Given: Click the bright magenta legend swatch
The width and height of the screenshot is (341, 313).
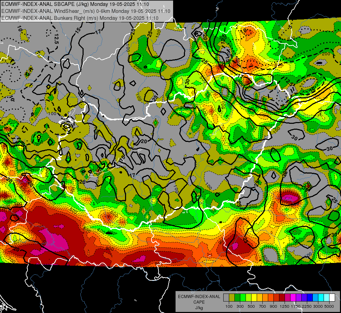Looking at the screenshot, I should (x=293, y=298).
